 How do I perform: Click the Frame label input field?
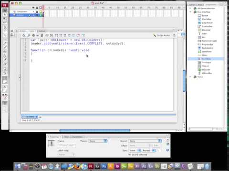pyautogui.click(x=67, y=145)
